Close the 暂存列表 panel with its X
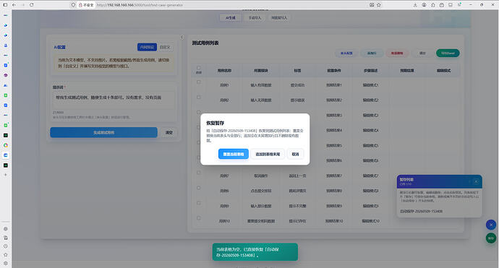499x268 pixels. tap(476, 181)
